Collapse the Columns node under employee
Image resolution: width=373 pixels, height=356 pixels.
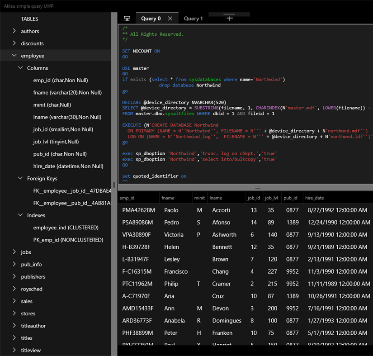pos(20,68)
